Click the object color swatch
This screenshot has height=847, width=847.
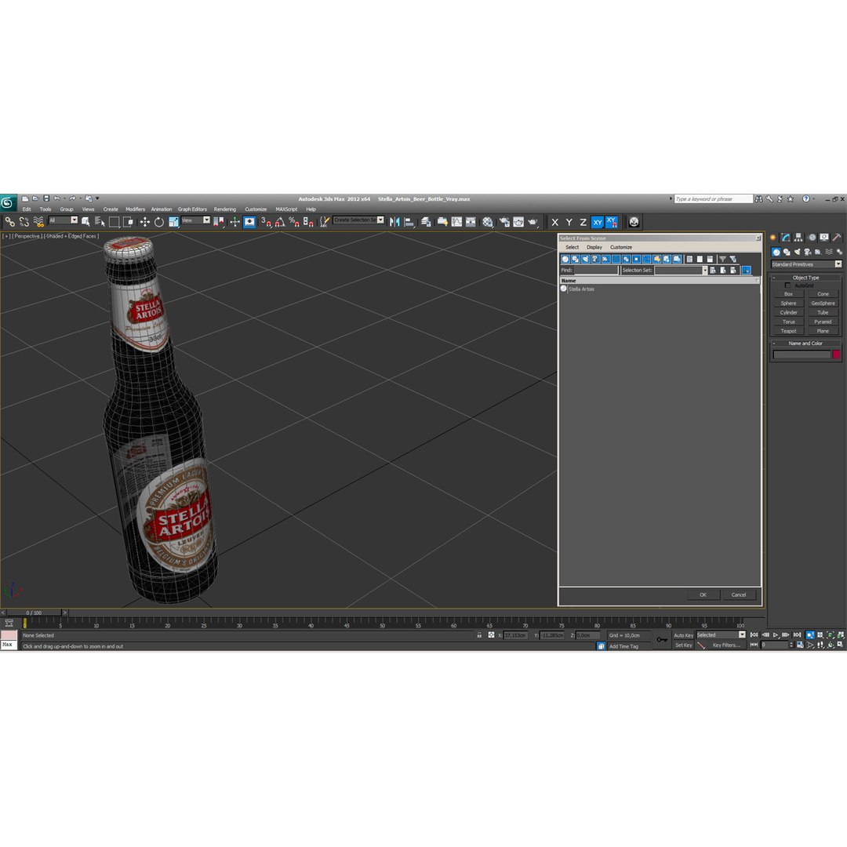836,354
